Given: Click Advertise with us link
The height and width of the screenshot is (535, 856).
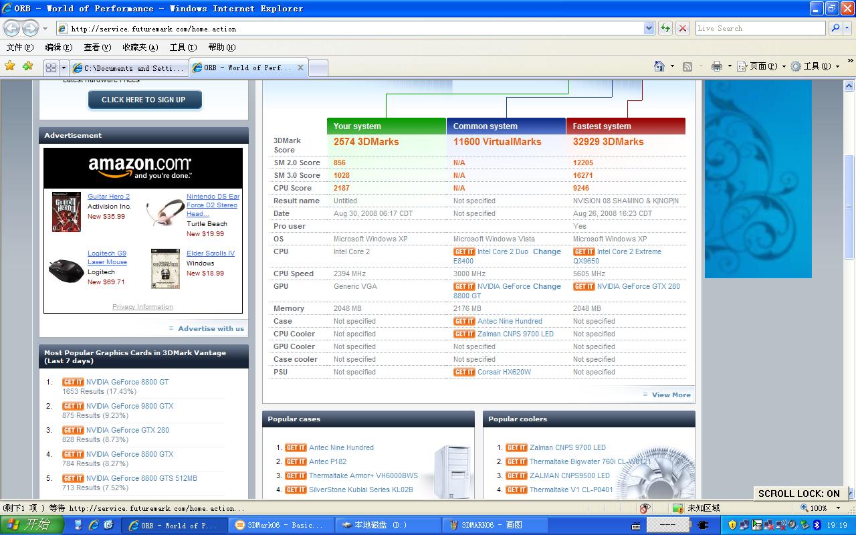Looking at the screenshot, I should tap(211, 328).
